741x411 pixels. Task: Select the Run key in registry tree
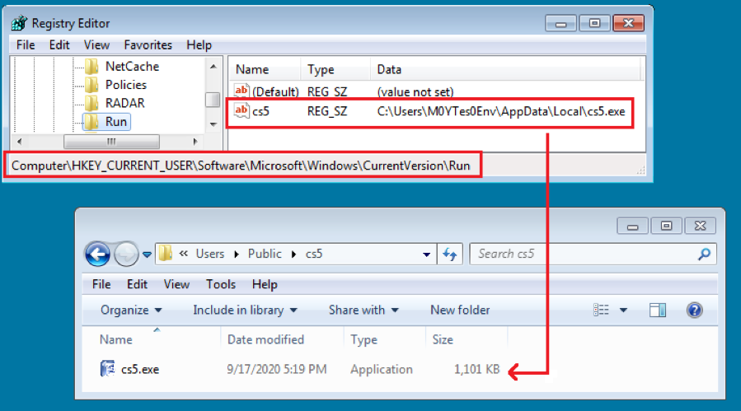[115, 122]
